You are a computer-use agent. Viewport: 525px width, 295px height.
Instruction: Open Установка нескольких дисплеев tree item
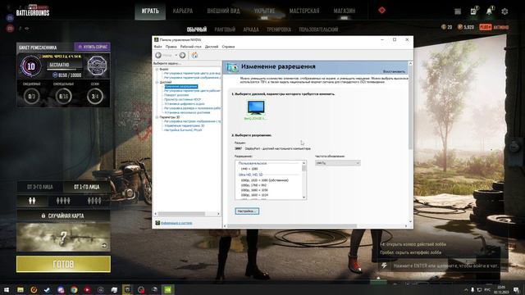pos(187,113)
